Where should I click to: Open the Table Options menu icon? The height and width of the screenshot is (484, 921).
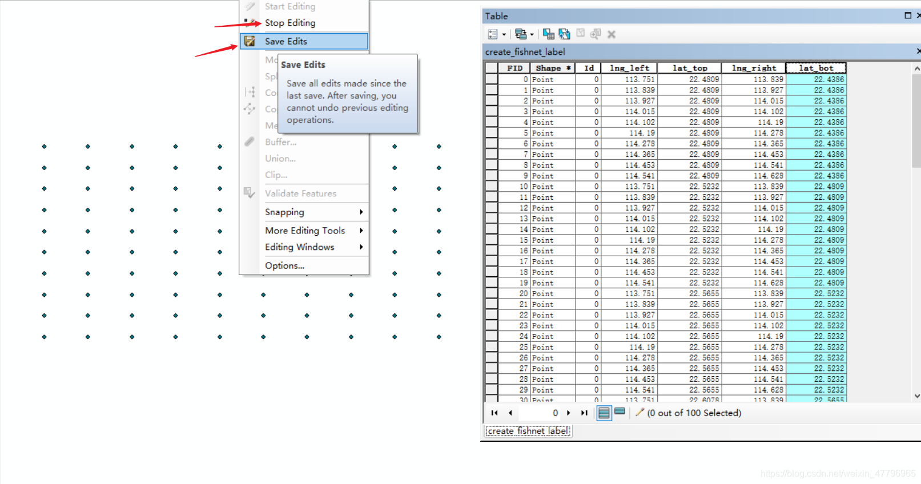[493, 34]
